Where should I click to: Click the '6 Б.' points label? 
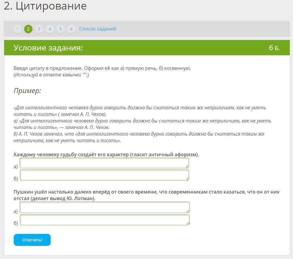tap(274, 48)
